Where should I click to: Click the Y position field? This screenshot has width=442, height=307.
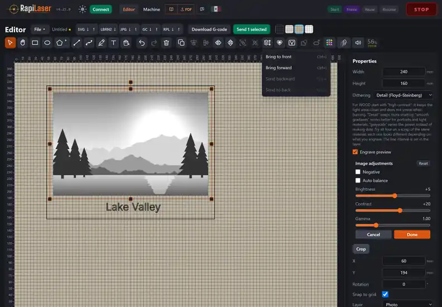[403, 272]
